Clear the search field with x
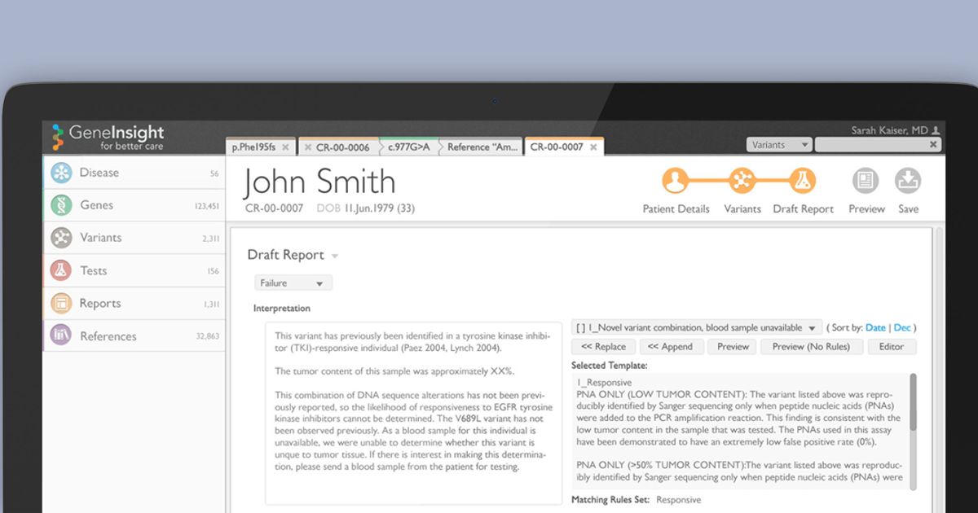This screenshot has width=978, height=513. coord(933,145)
